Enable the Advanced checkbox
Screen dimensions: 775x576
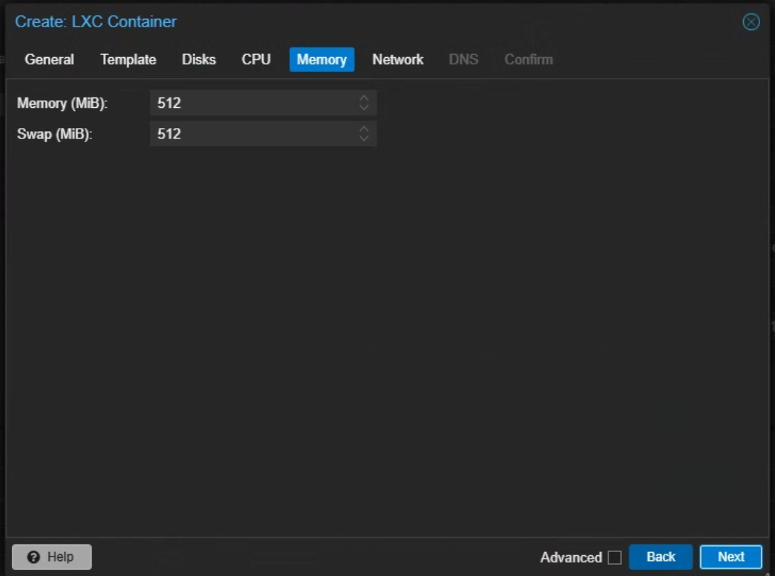[x=615, y=557]
